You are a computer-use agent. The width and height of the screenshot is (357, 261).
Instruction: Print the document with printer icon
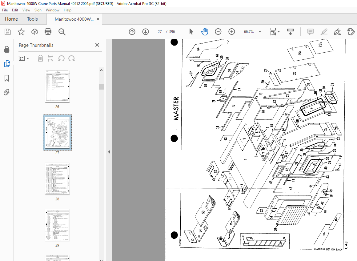pos(48,32)
